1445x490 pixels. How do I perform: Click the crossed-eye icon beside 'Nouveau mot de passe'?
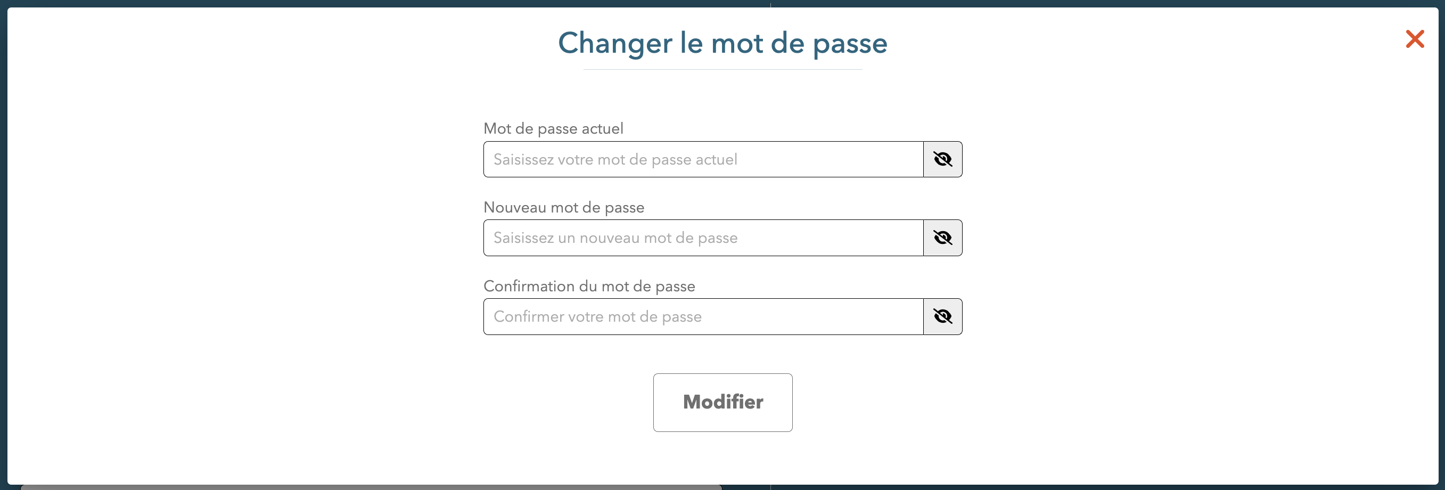click(942, 238)
